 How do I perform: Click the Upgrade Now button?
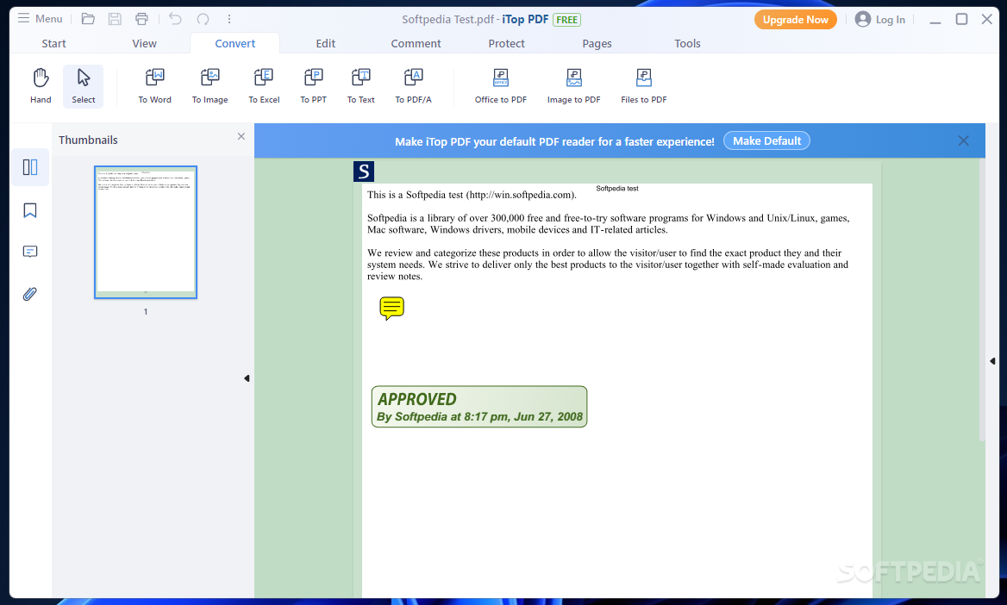tap(795, 19)
